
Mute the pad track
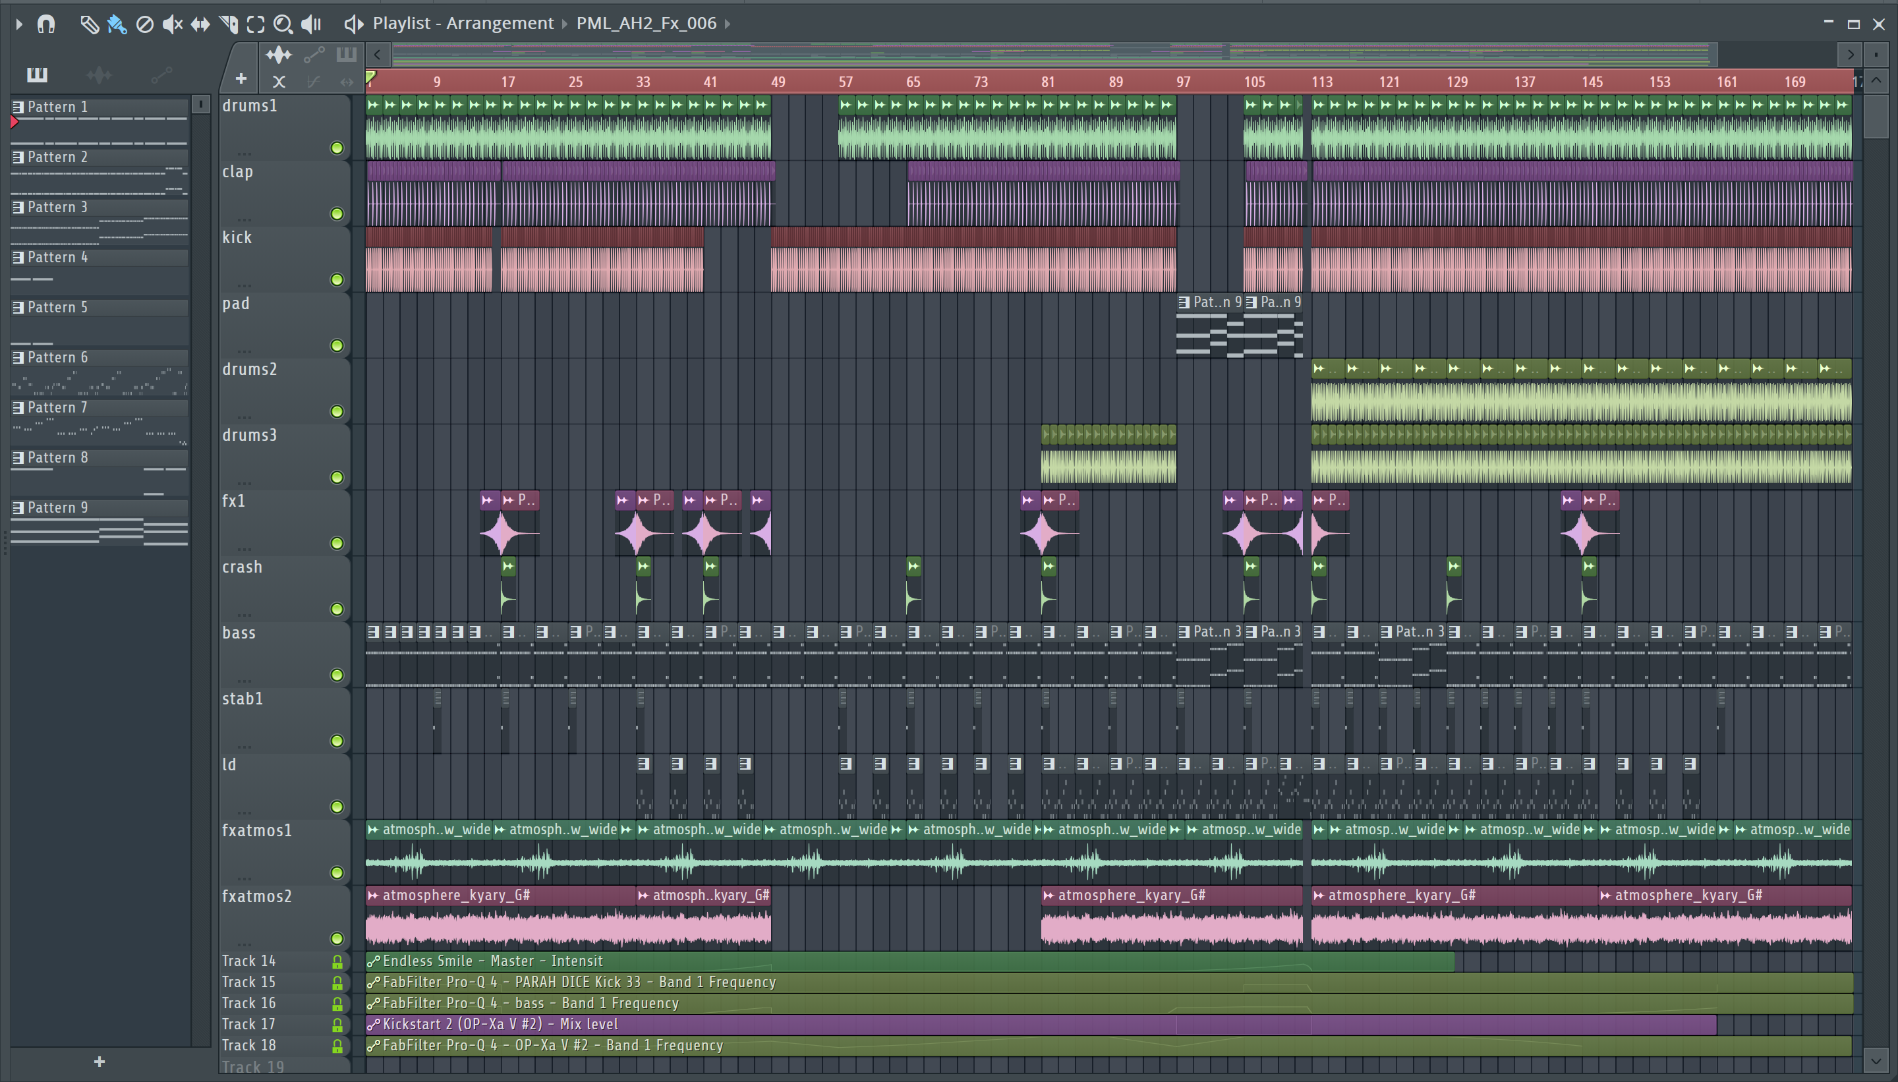[x=337, y=345]
